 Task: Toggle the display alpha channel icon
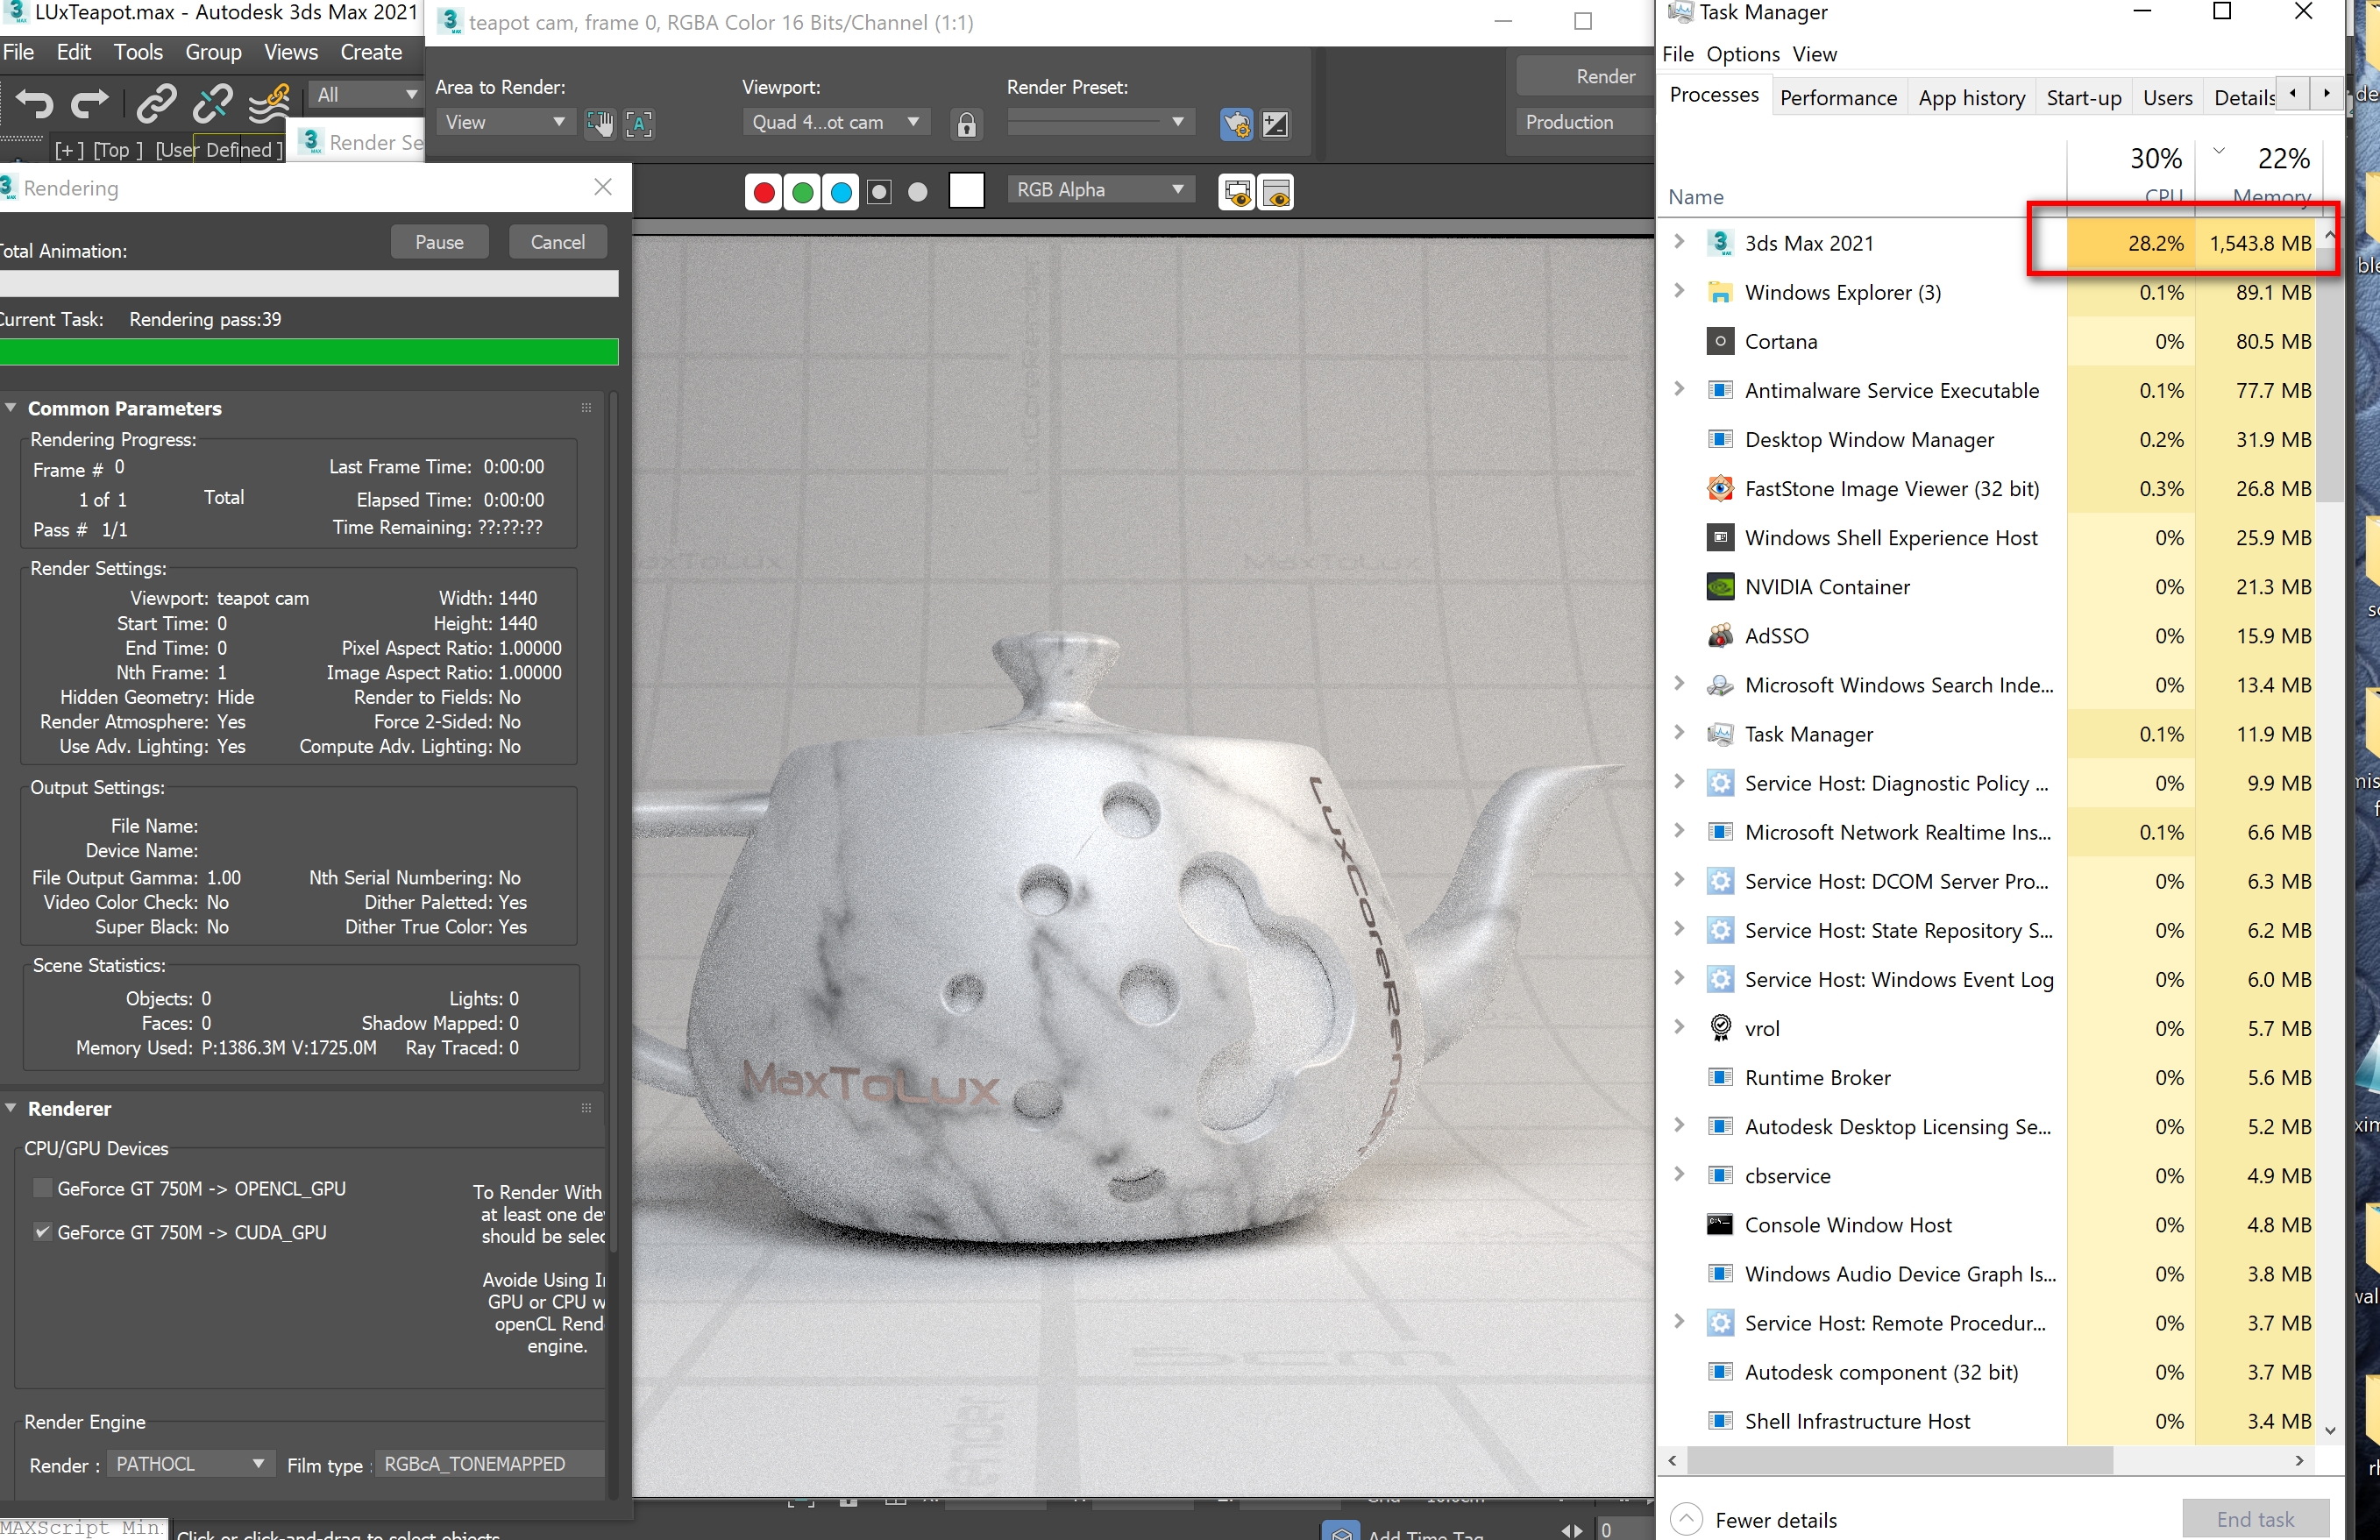[x=879, y=192]
